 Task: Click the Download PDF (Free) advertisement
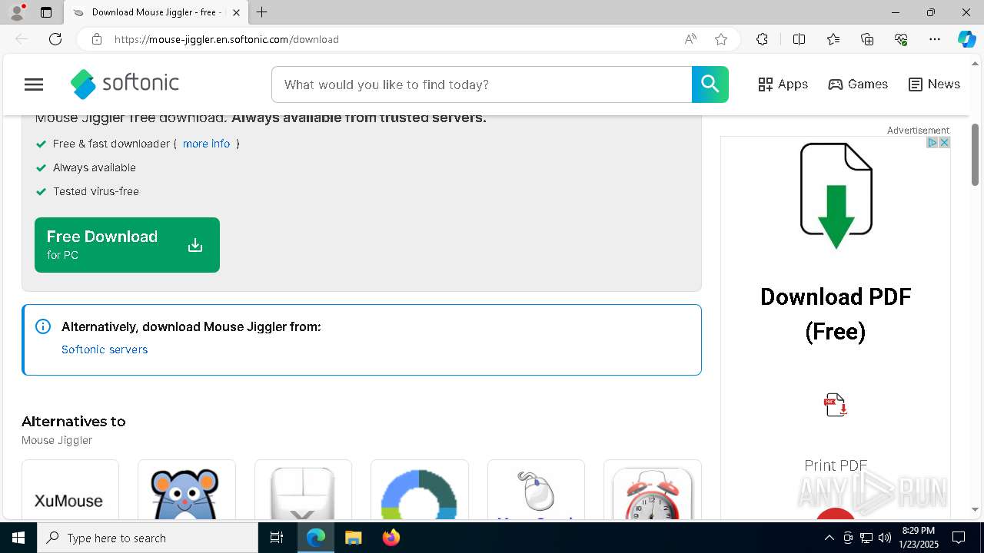836,314
